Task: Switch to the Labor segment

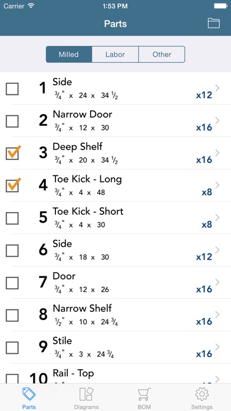Action: tap(115, 54)
